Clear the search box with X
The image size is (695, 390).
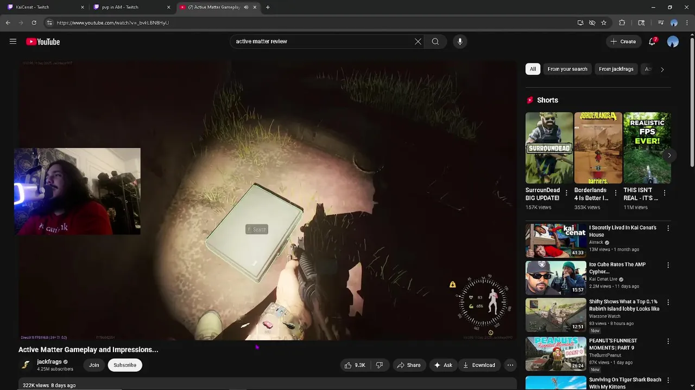tap(418, 41)
